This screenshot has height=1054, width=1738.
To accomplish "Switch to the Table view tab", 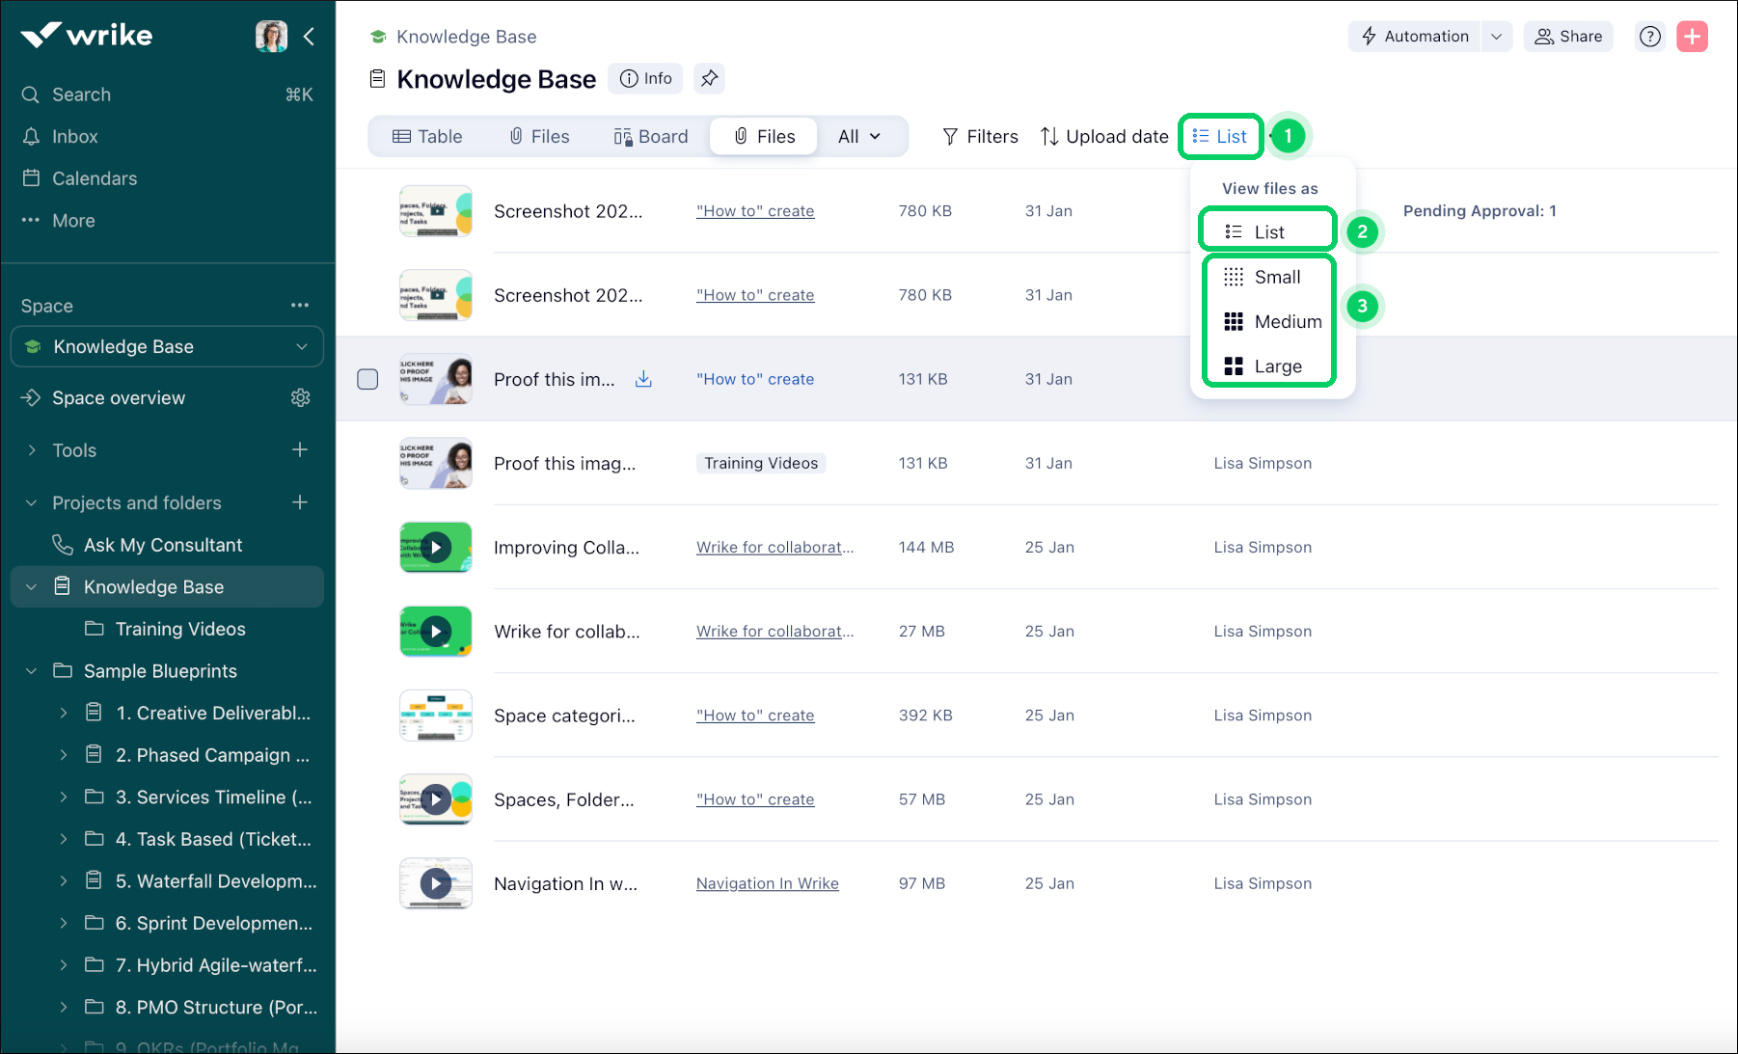I will pyautogui.click(x=428, y=136).
